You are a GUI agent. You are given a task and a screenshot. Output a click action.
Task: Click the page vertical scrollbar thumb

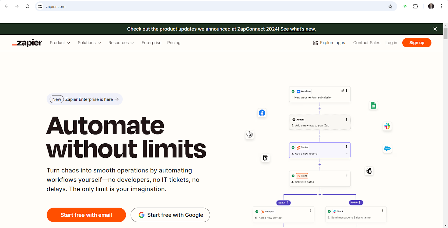coord(445,34)
